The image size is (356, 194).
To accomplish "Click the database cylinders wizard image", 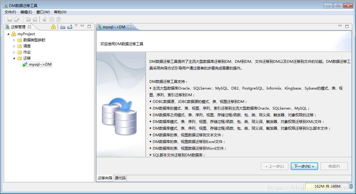I will (119, 116).
